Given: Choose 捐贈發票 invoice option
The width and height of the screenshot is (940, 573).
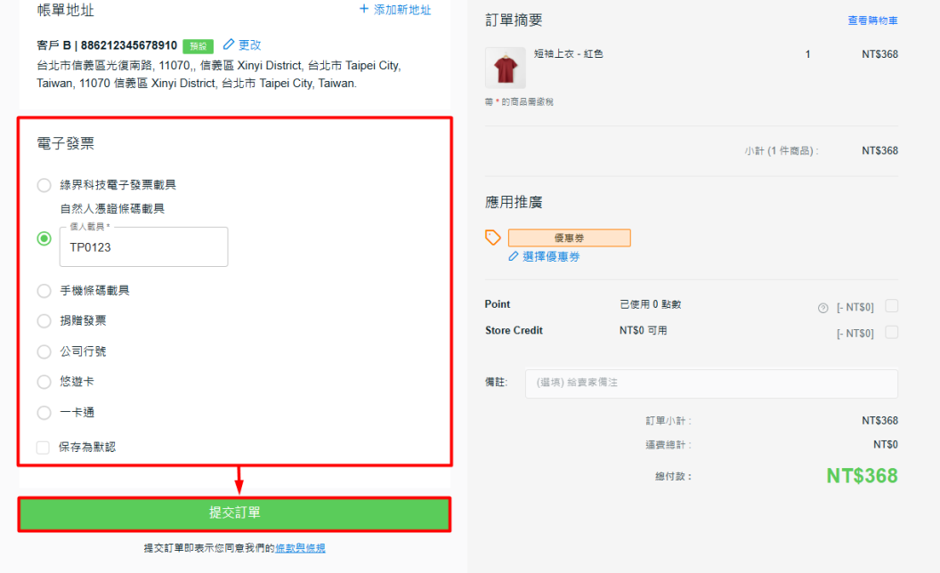Looking at the screenshot, I should tap(44, 321).
